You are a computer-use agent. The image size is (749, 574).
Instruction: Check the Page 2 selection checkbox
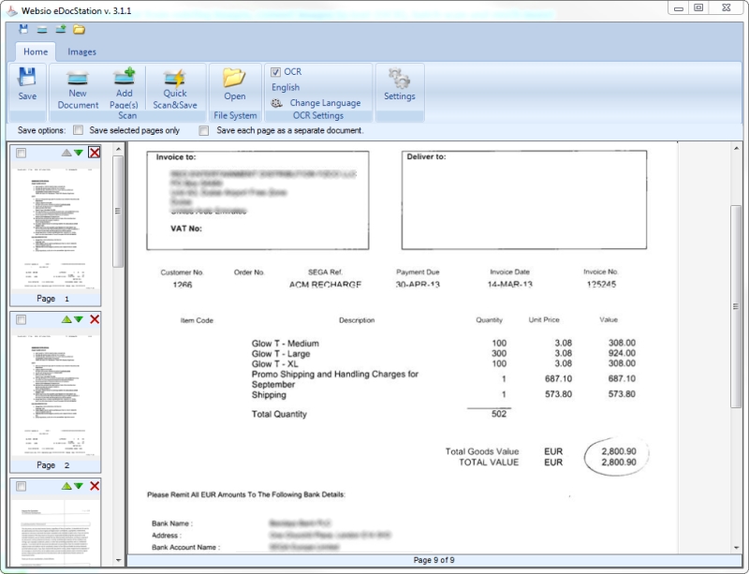[21, 319]
